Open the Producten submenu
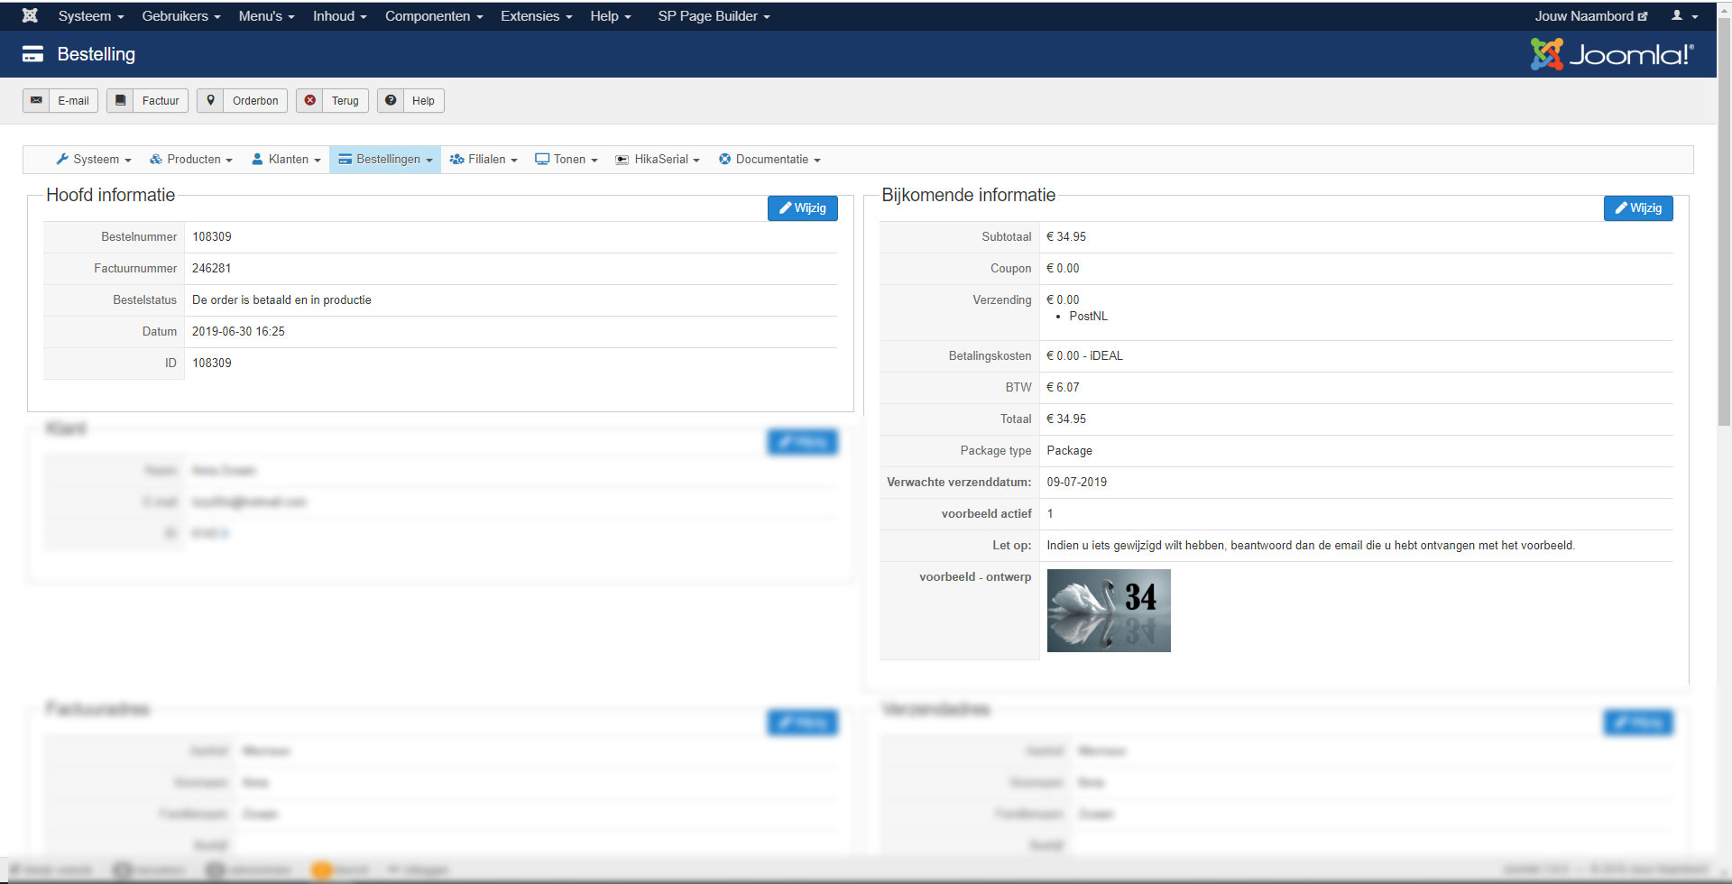The width and height of the screenshot is (1732, 884). coord(191,160)
